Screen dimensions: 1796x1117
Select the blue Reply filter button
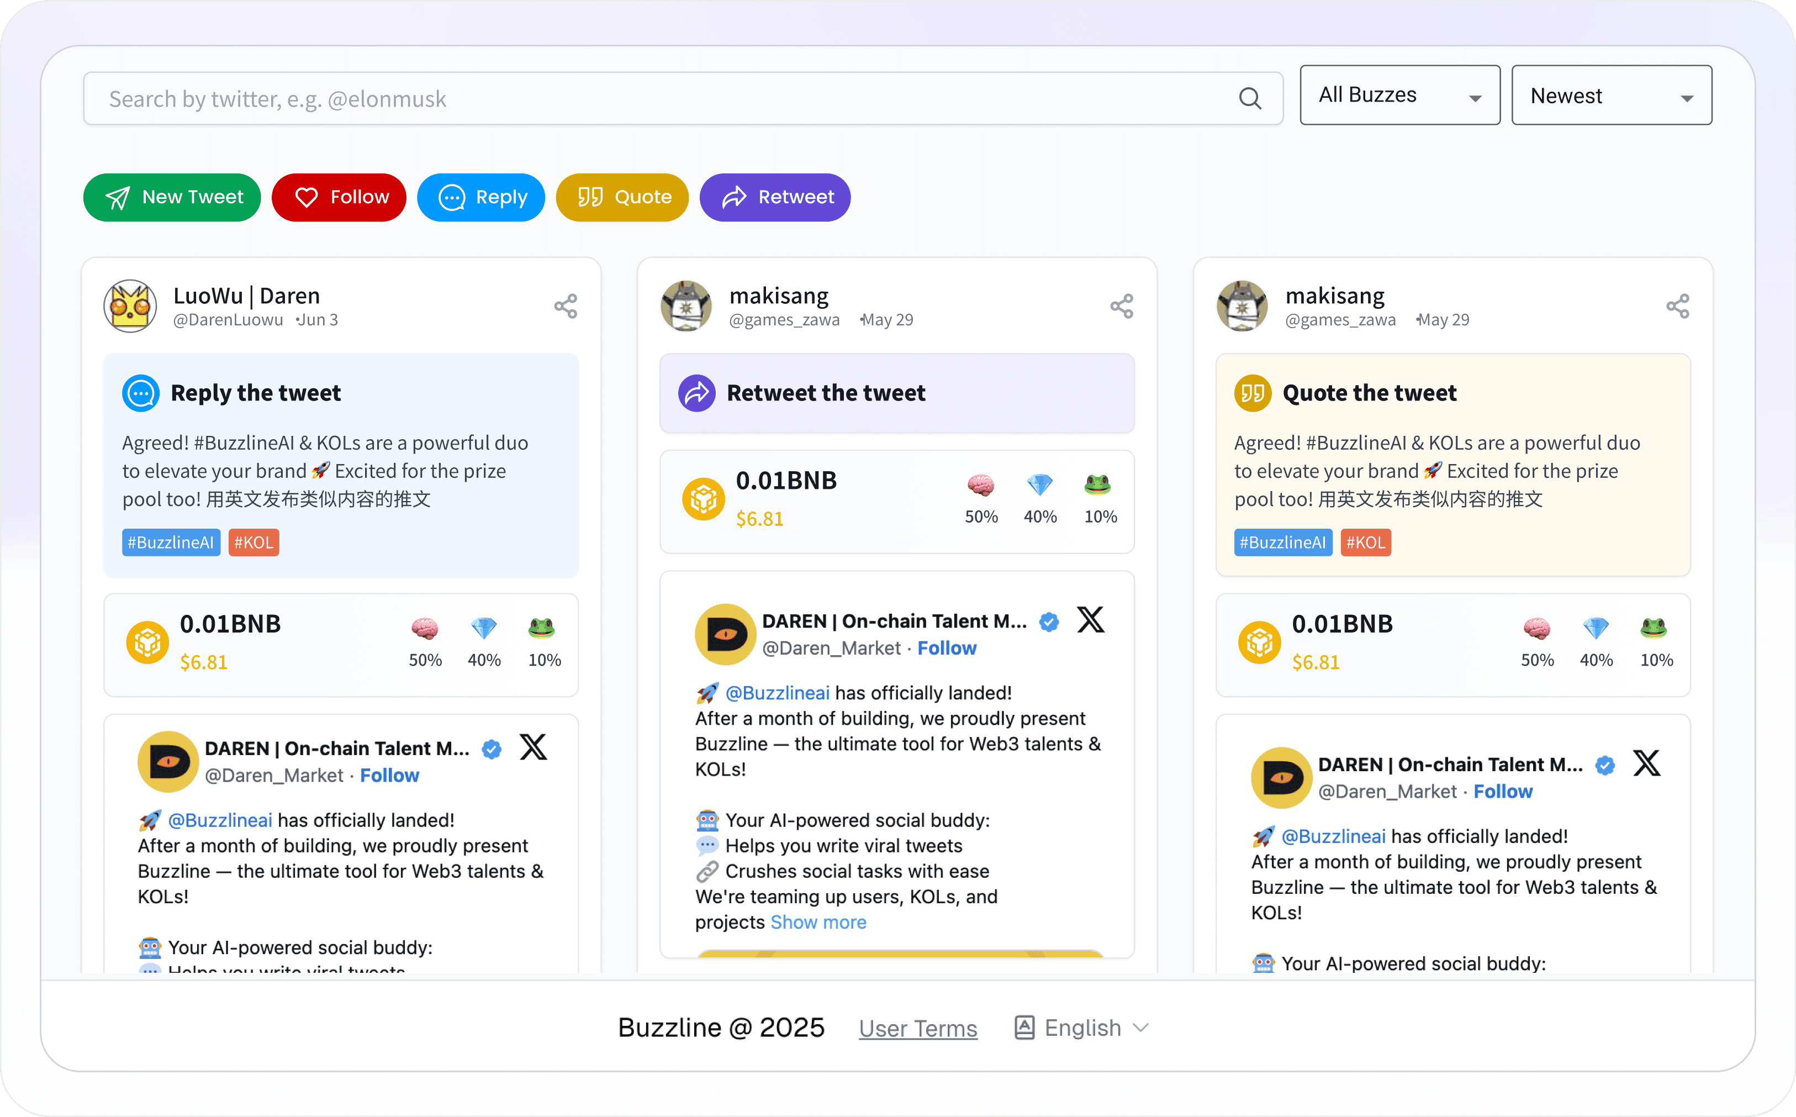480,197
